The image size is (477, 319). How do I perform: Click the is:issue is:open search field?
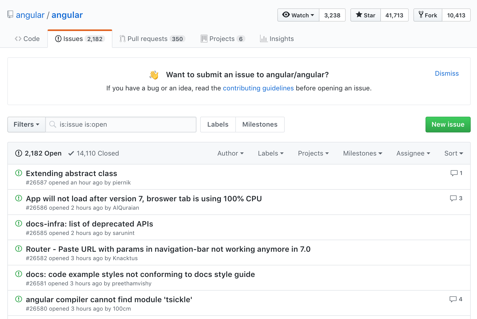tap(121, 124)
